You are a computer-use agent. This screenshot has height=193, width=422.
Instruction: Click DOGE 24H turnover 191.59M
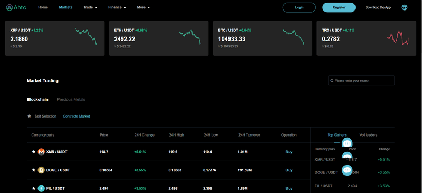pyautogui.click(x=245, y=170)
